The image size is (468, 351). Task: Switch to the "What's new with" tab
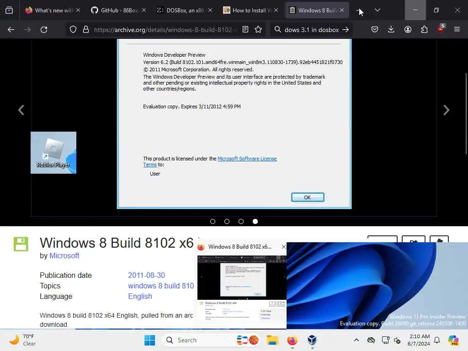coord(53,10)
